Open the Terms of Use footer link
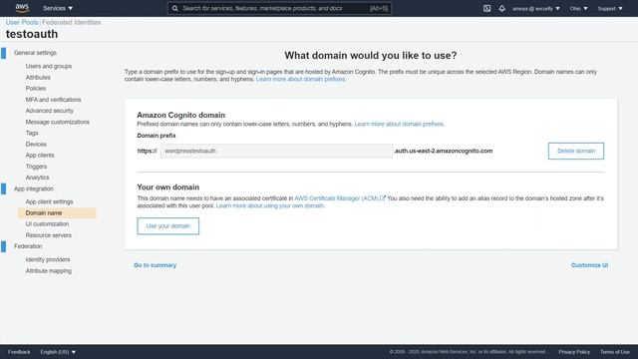Viewport: 638px width, 359px height. point(615,352)
